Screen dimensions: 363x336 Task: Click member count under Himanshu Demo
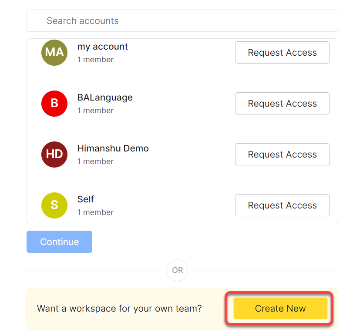(95, 161)
